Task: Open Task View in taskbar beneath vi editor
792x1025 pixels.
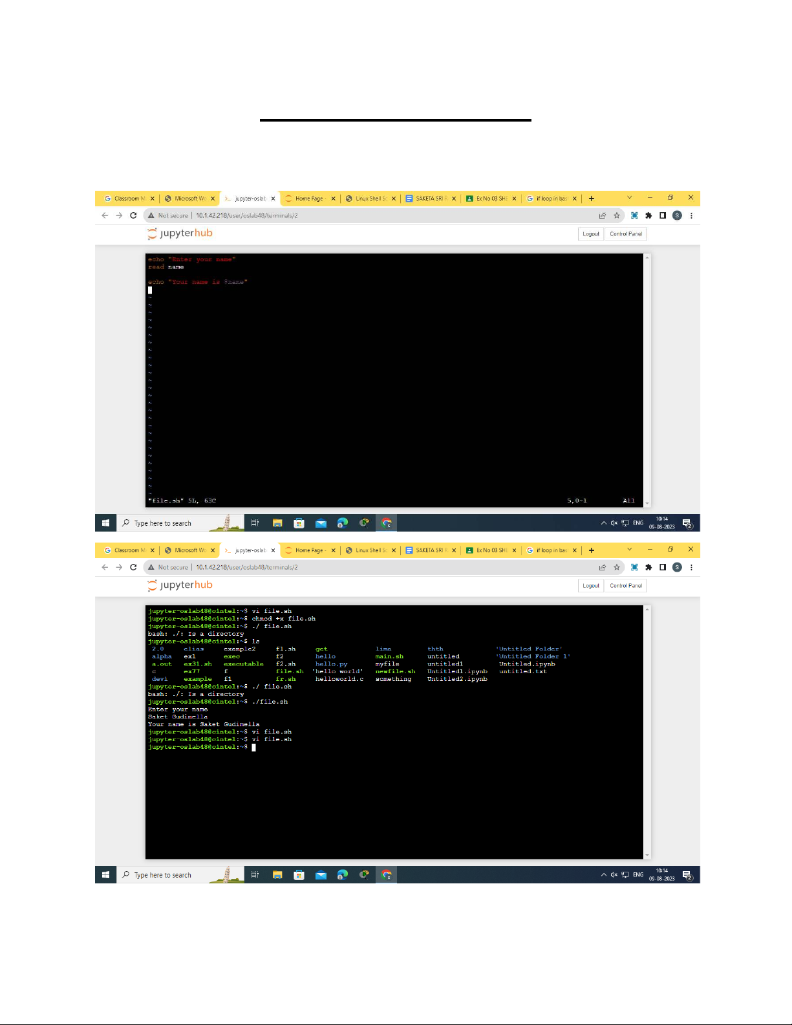Action: coord(255,523)
